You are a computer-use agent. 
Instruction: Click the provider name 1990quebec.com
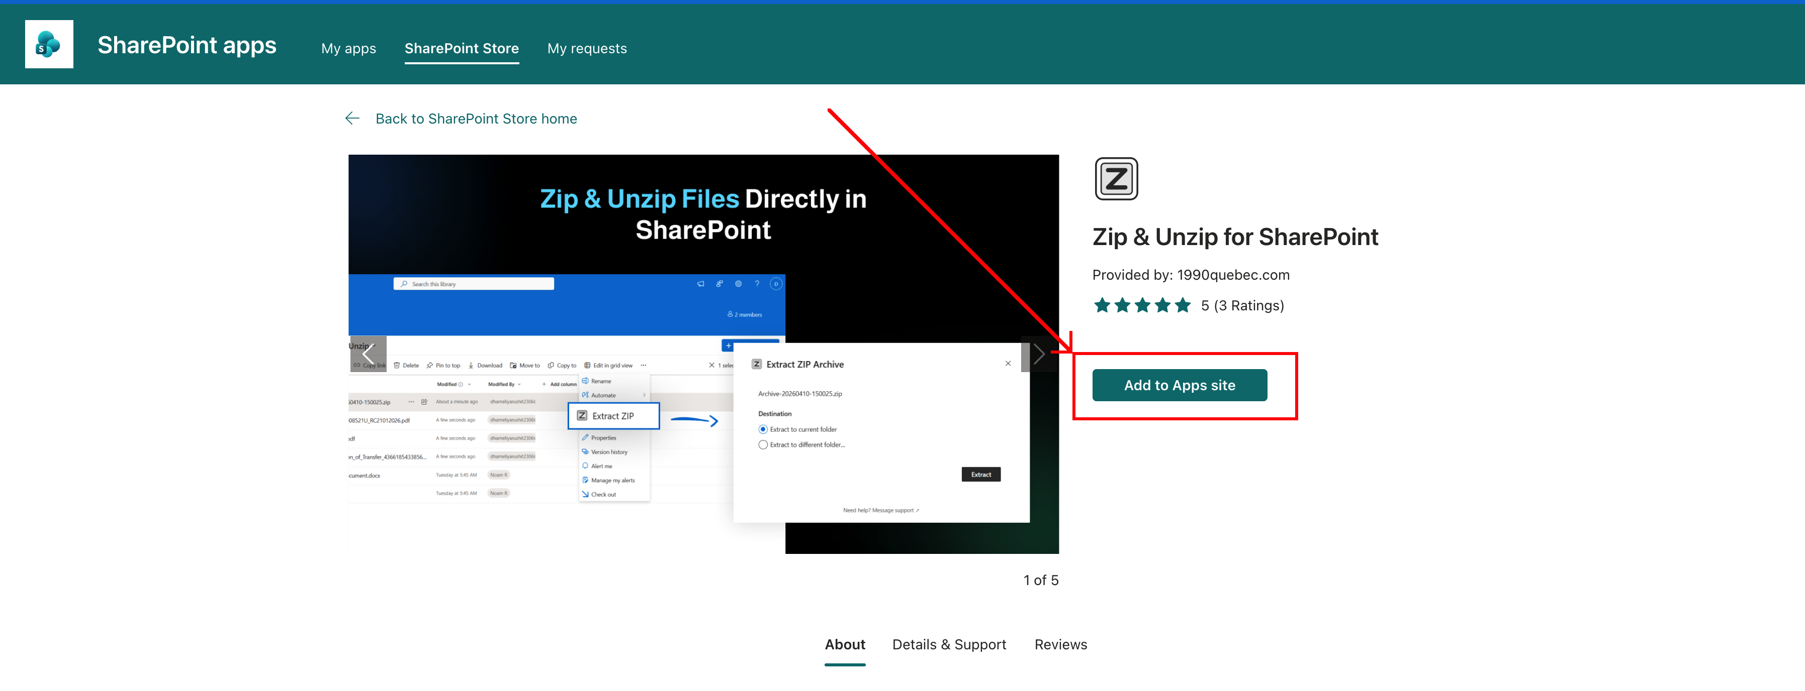click(1233, 275)
